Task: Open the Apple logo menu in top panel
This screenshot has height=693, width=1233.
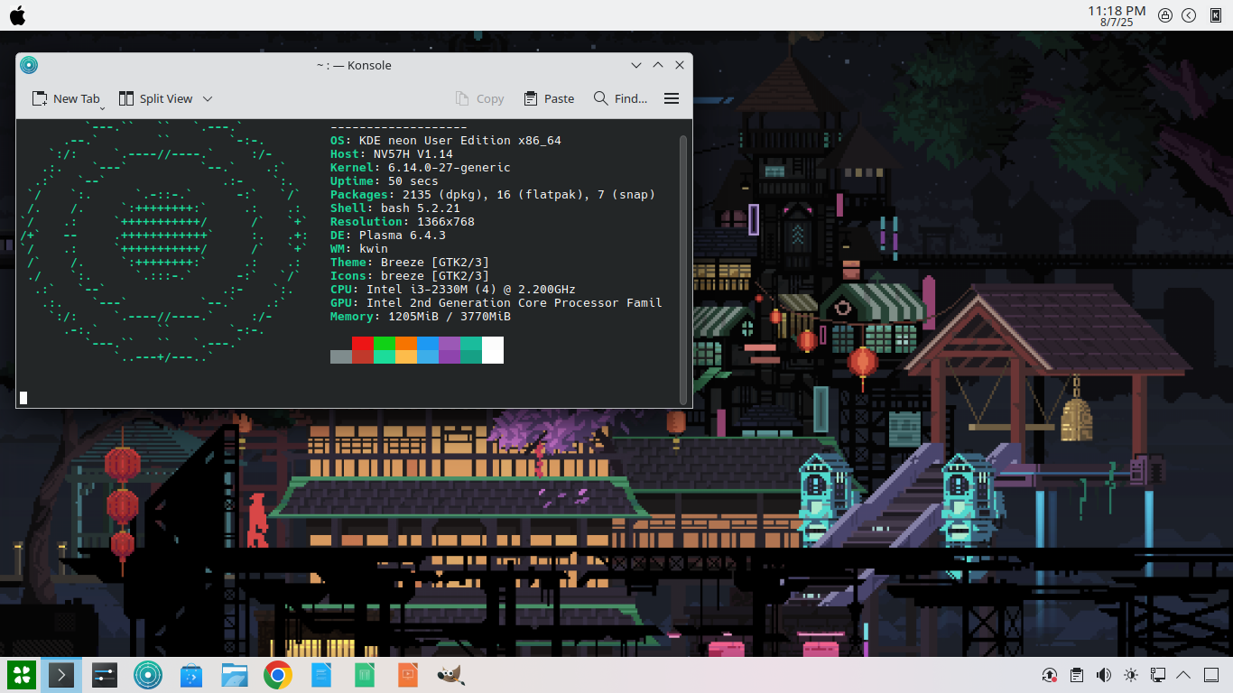Action: 17,15
